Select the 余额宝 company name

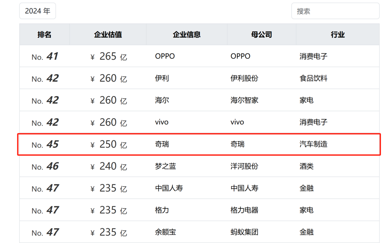tap(165, 232)
